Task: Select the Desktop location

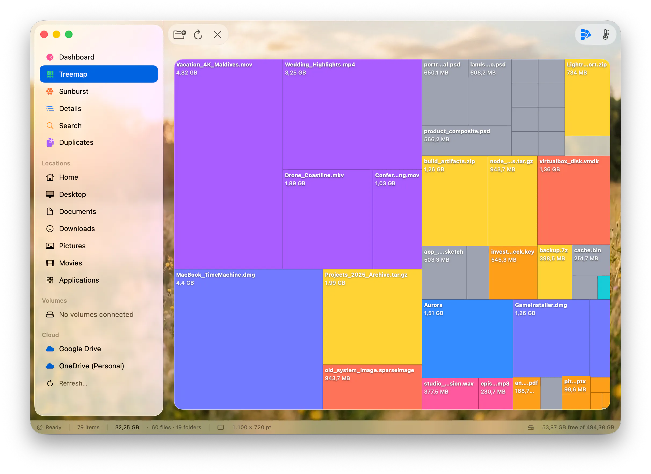Action: pyautogui.click(x=99, y=194)
